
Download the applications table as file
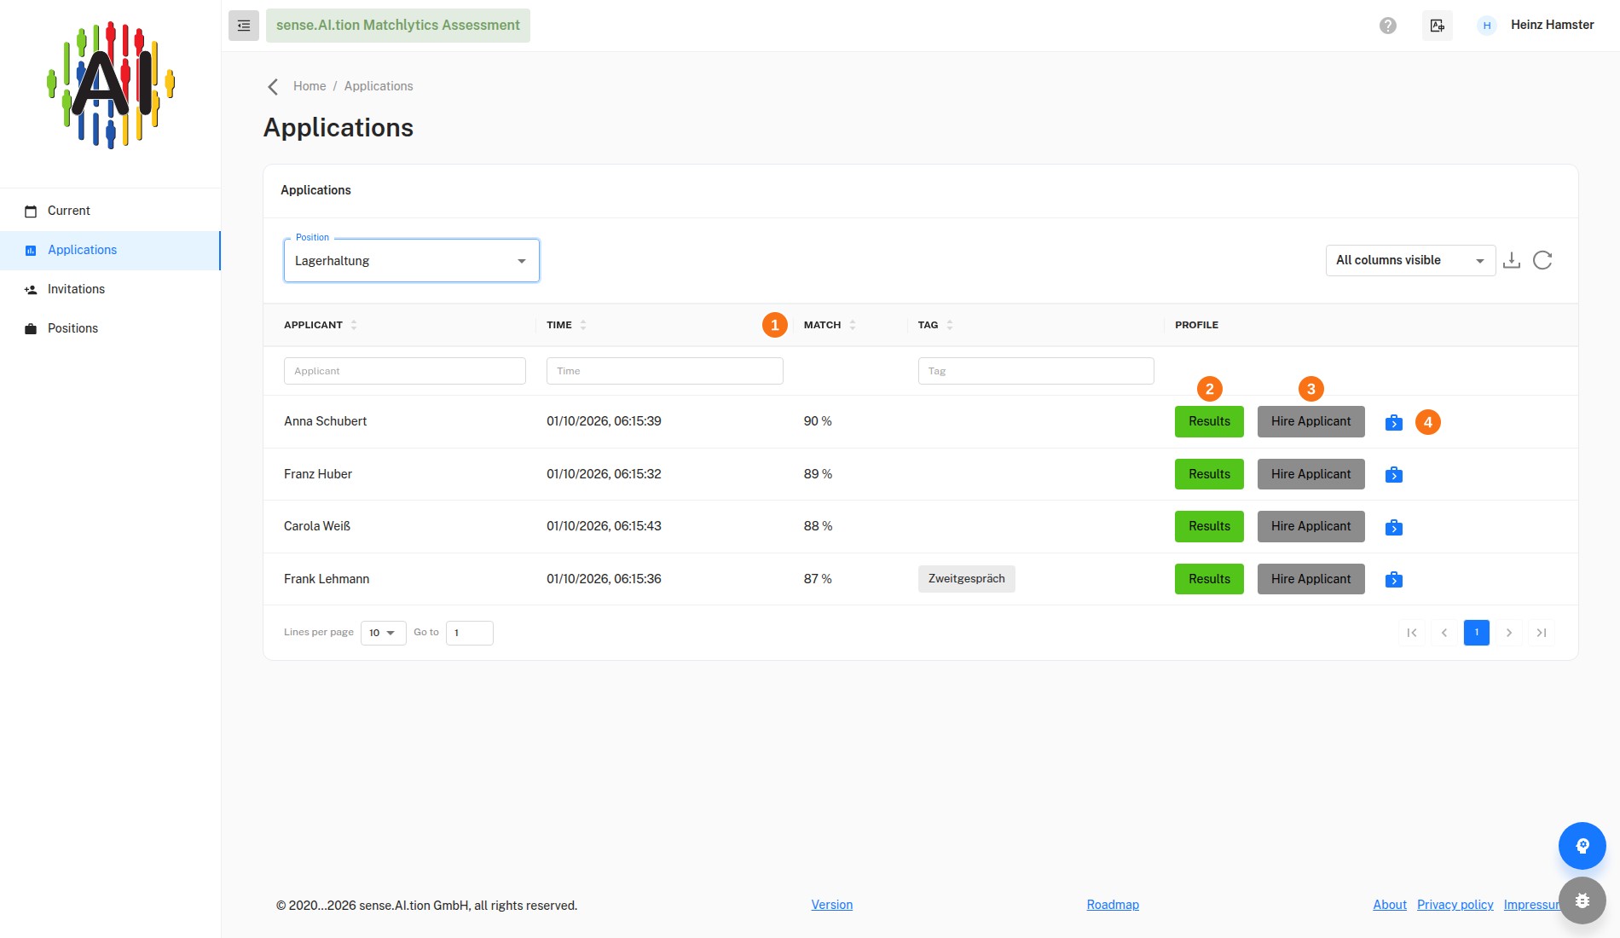pyautogui.click(x=1512, y=260)
